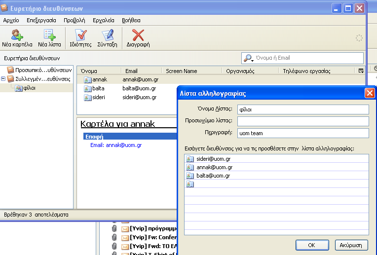Image resolution: width=377 pixels, height=255 pixels.
Task: Sort contacts by the Email column
Action: point(141,71)
